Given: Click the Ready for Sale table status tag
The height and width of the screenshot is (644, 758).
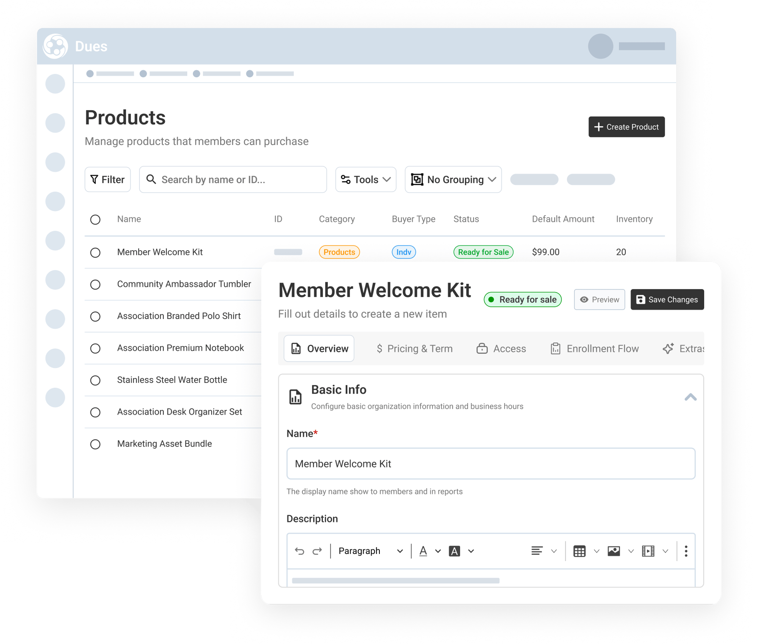Looking at the screenshot, I should tap(483, 252).
